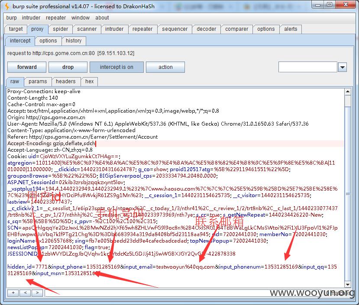Image resolution: width=359 pixels, height=305 pixels.
Task: Open the repeater tool tab
Action: [142, 29]
